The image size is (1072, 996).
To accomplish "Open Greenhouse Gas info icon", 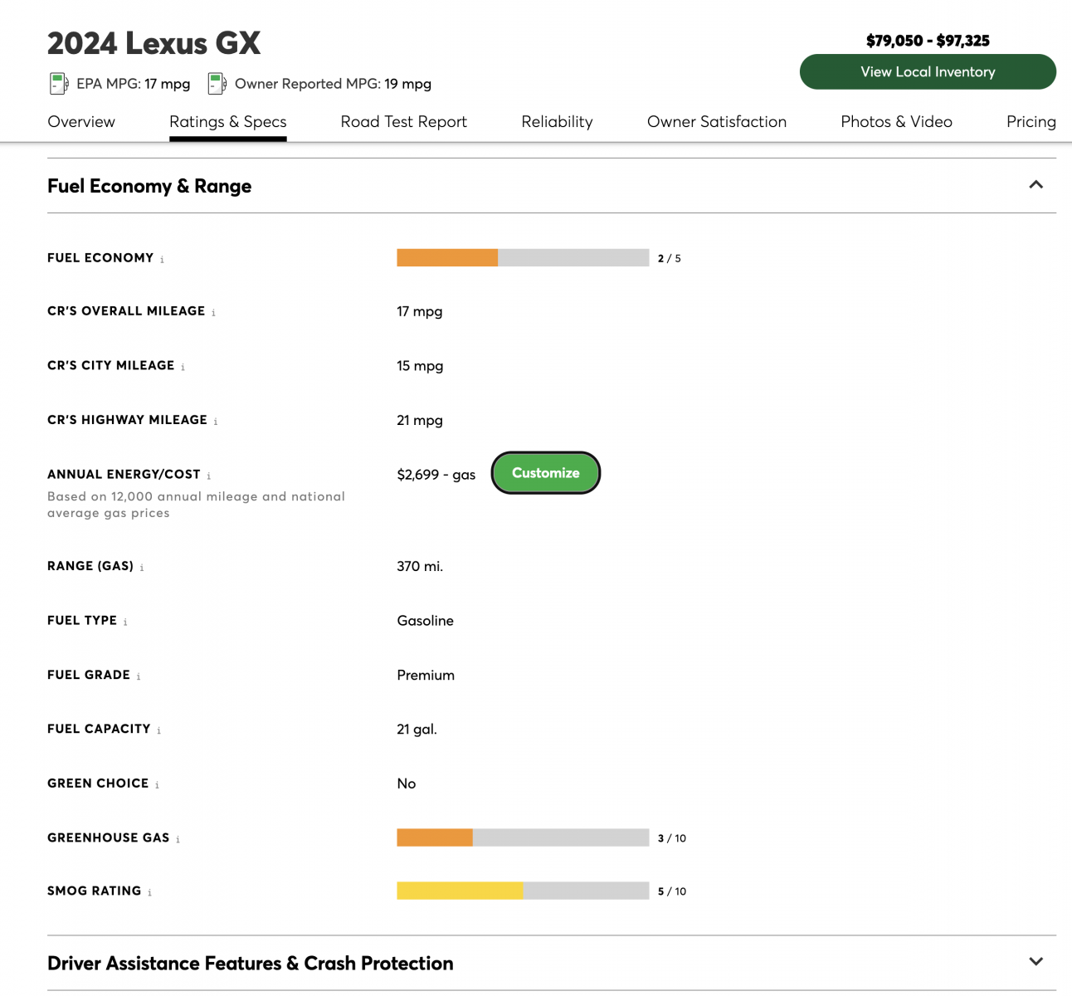I will [x=178, y=839].
